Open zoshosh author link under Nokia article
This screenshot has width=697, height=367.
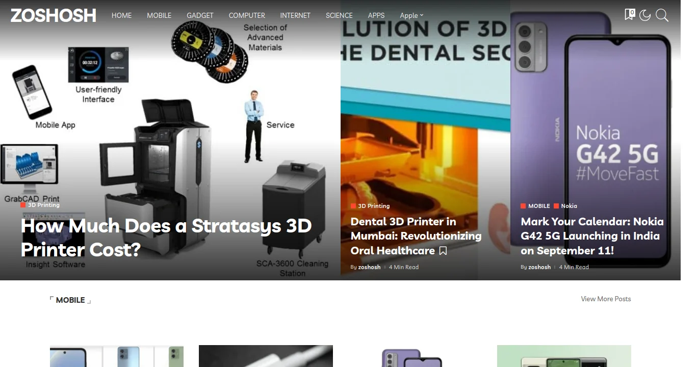[x=539, y=267]
